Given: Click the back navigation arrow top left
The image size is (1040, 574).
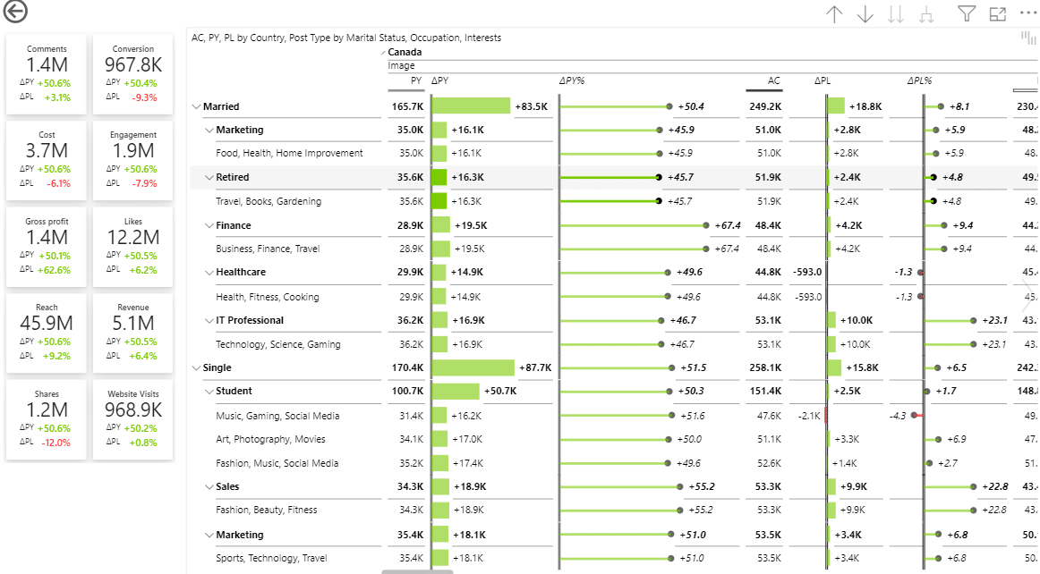Looking at the screenshot, I should click(15, 12).
